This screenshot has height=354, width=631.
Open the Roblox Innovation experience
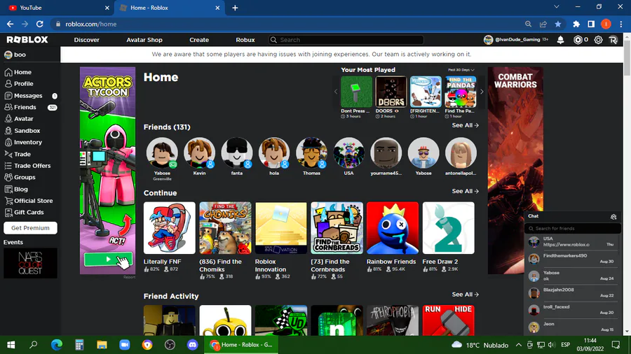281,228
